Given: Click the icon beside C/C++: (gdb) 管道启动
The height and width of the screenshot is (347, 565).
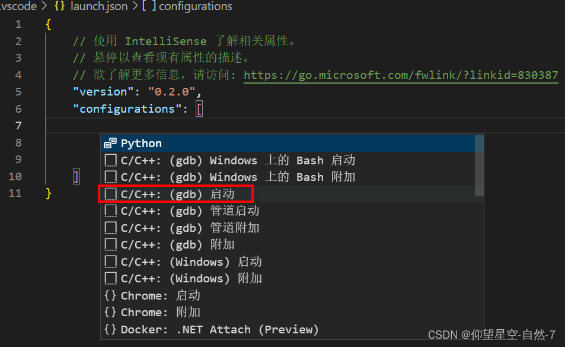Looking at the screenshot, I should [x=110, y=210].
